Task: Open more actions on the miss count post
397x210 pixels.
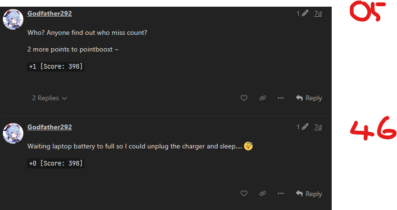Action: [x=281, y=98]
